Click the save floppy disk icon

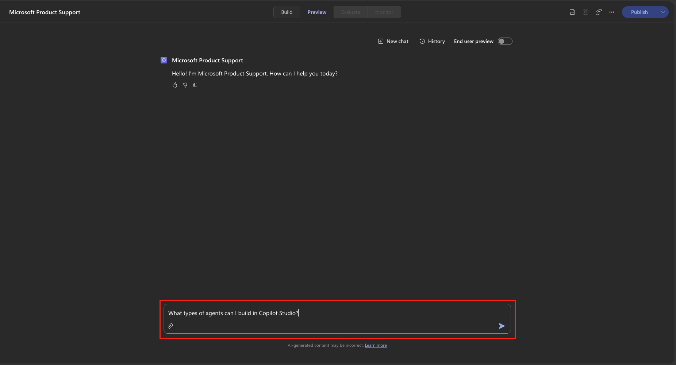572,12
